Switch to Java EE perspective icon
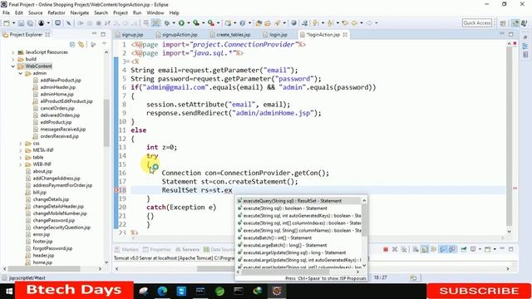The image size is (532, 299). (x=515, y=23)
